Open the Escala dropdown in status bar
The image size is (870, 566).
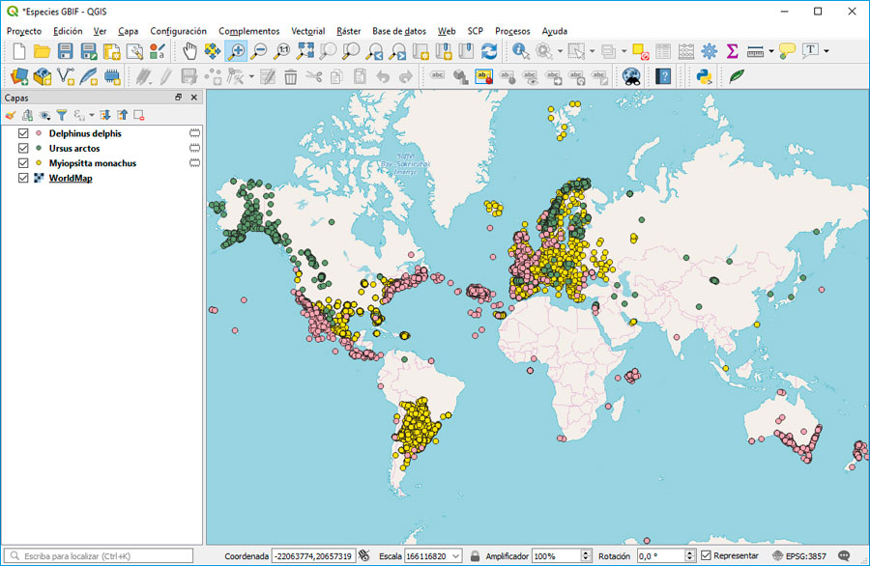[456, 555]
